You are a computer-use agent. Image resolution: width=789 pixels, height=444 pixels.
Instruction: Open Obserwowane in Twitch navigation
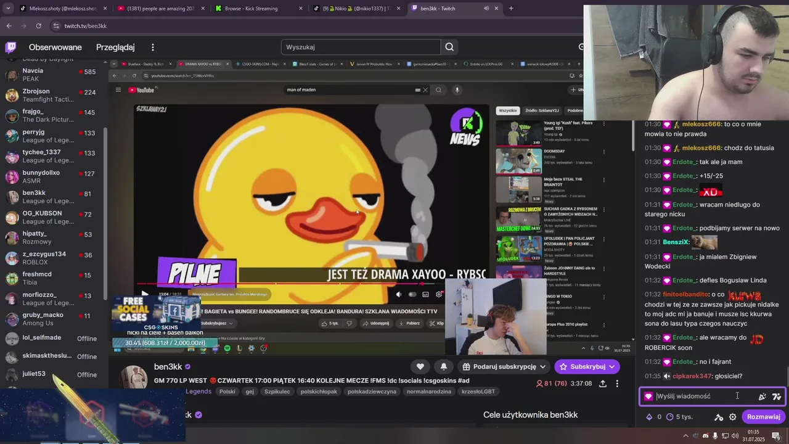tap(55, 47)
